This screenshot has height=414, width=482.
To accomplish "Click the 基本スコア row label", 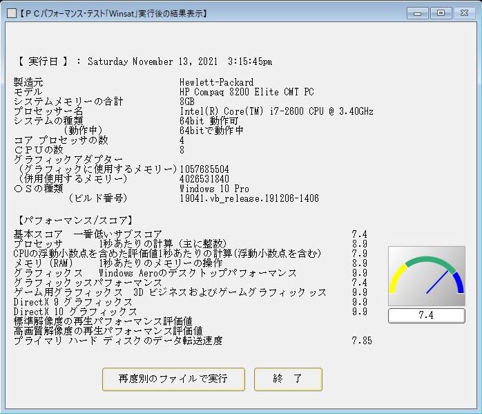I will coord(38,234).
